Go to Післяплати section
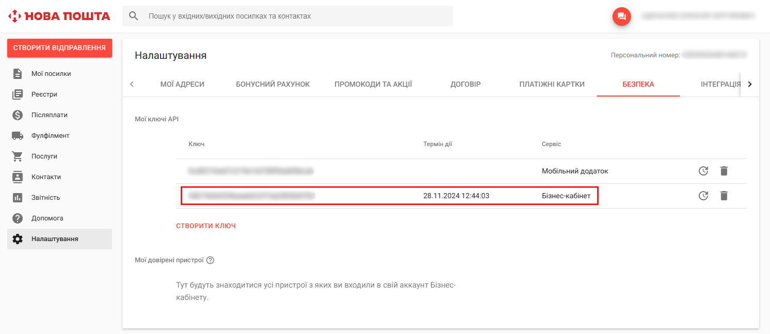 pyautogui.click(x=59, y=115)
